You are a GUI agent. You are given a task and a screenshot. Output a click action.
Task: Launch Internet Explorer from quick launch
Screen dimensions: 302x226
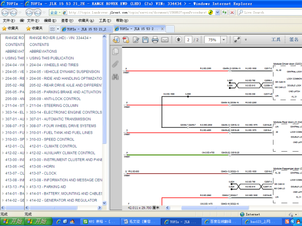coord(59,222)
